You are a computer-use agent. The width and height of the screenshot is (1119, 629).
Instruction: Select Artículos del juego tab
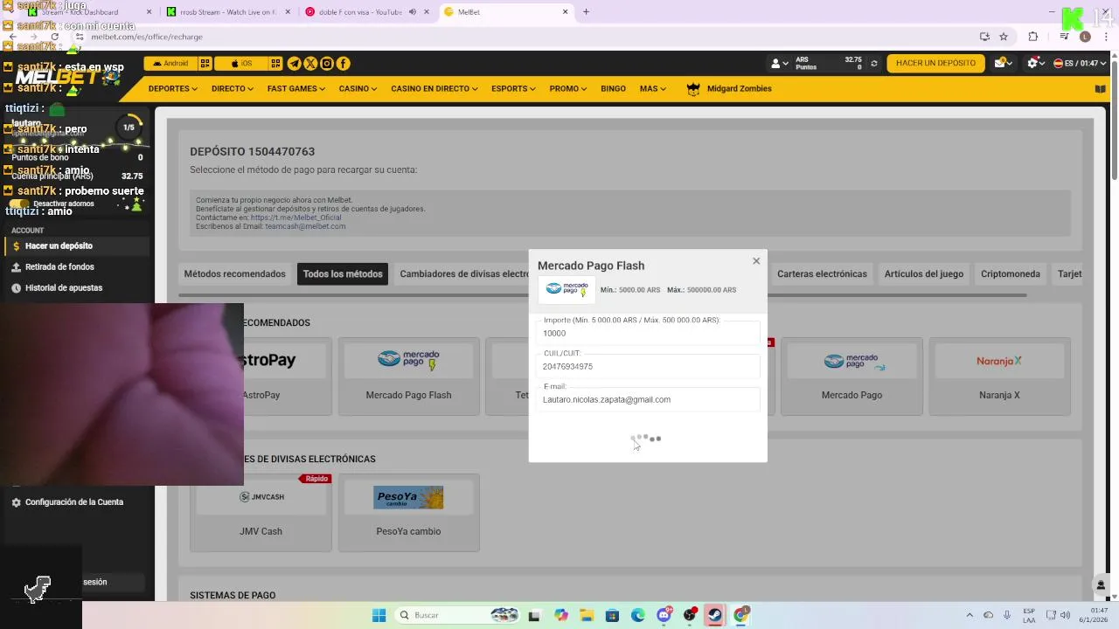[x=923, y=274]
